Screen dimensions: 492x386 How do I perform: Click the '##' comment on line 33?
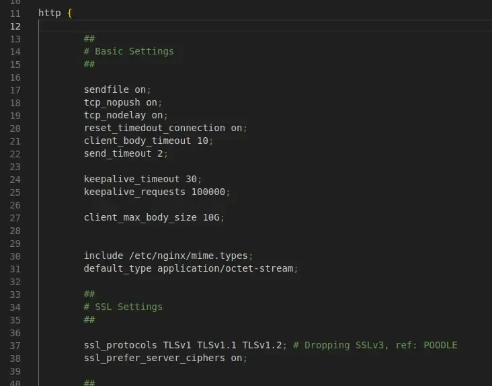tap(89, 294)
